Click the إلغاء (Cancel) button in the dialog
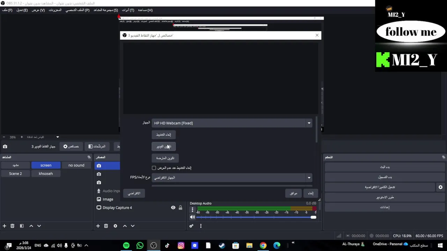Screen dimensions: 447x251 click(310, 193)
